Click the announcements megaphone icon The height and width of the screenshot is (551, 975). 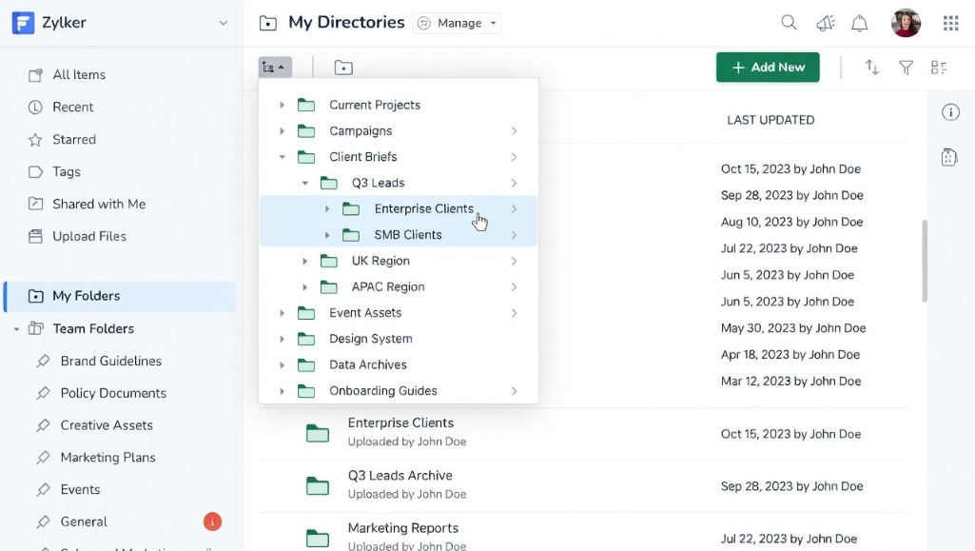click(825, 22)
